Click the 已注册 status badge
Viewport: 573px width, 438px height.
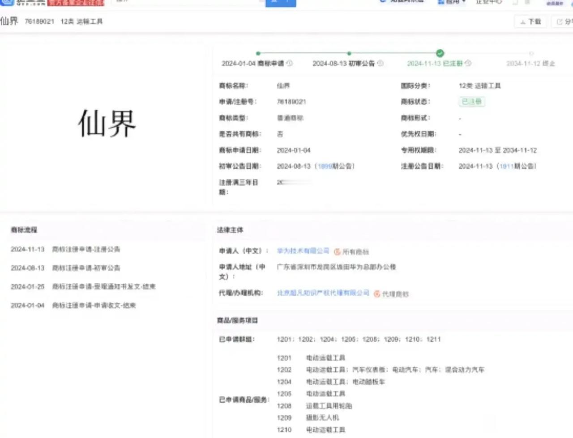[472, 102]
